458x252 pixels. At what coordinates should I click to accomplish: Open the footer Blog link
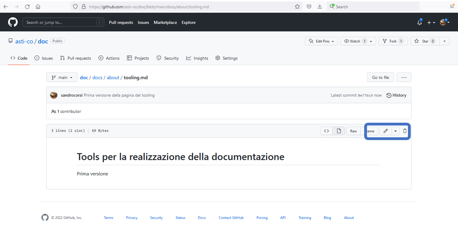[x=327, y=218]
